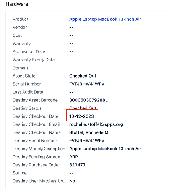Click the Hardware section heading
Viewport: 174px width, 192px height.
pyautogui.click(x=17, y=4)
